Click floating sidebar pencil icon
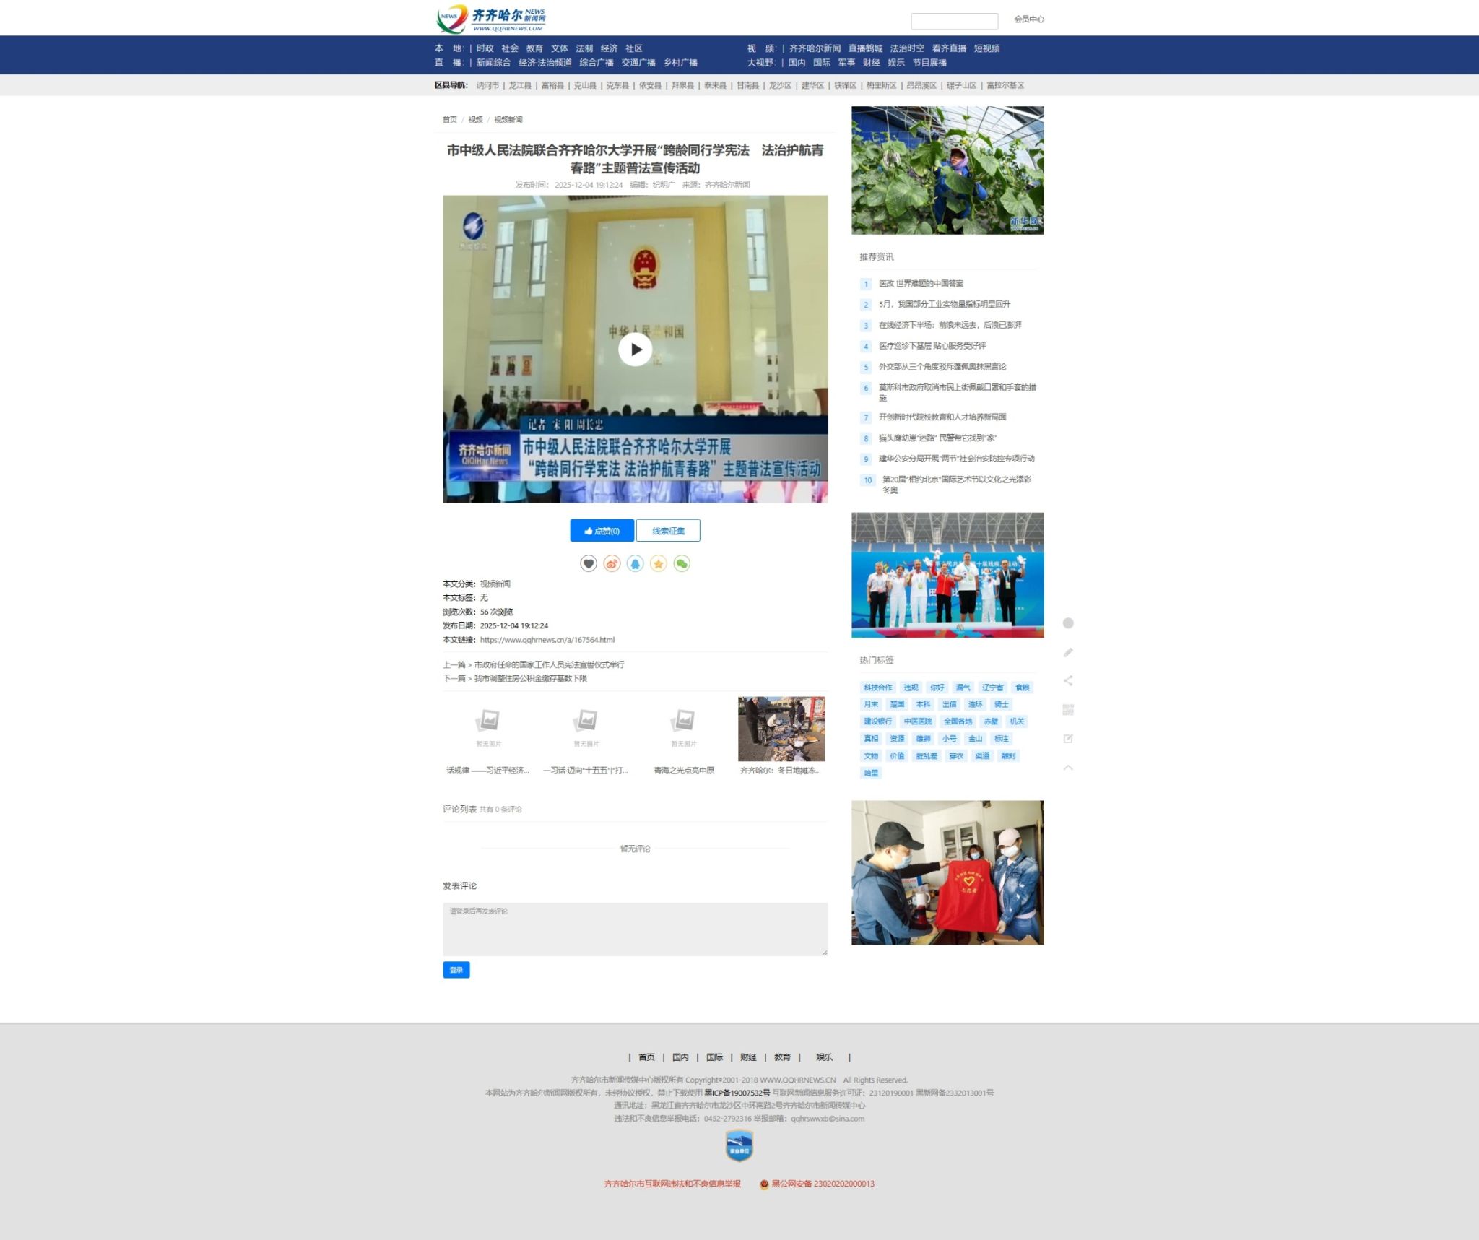Screen dimensions: 1479x1240 1068,652
